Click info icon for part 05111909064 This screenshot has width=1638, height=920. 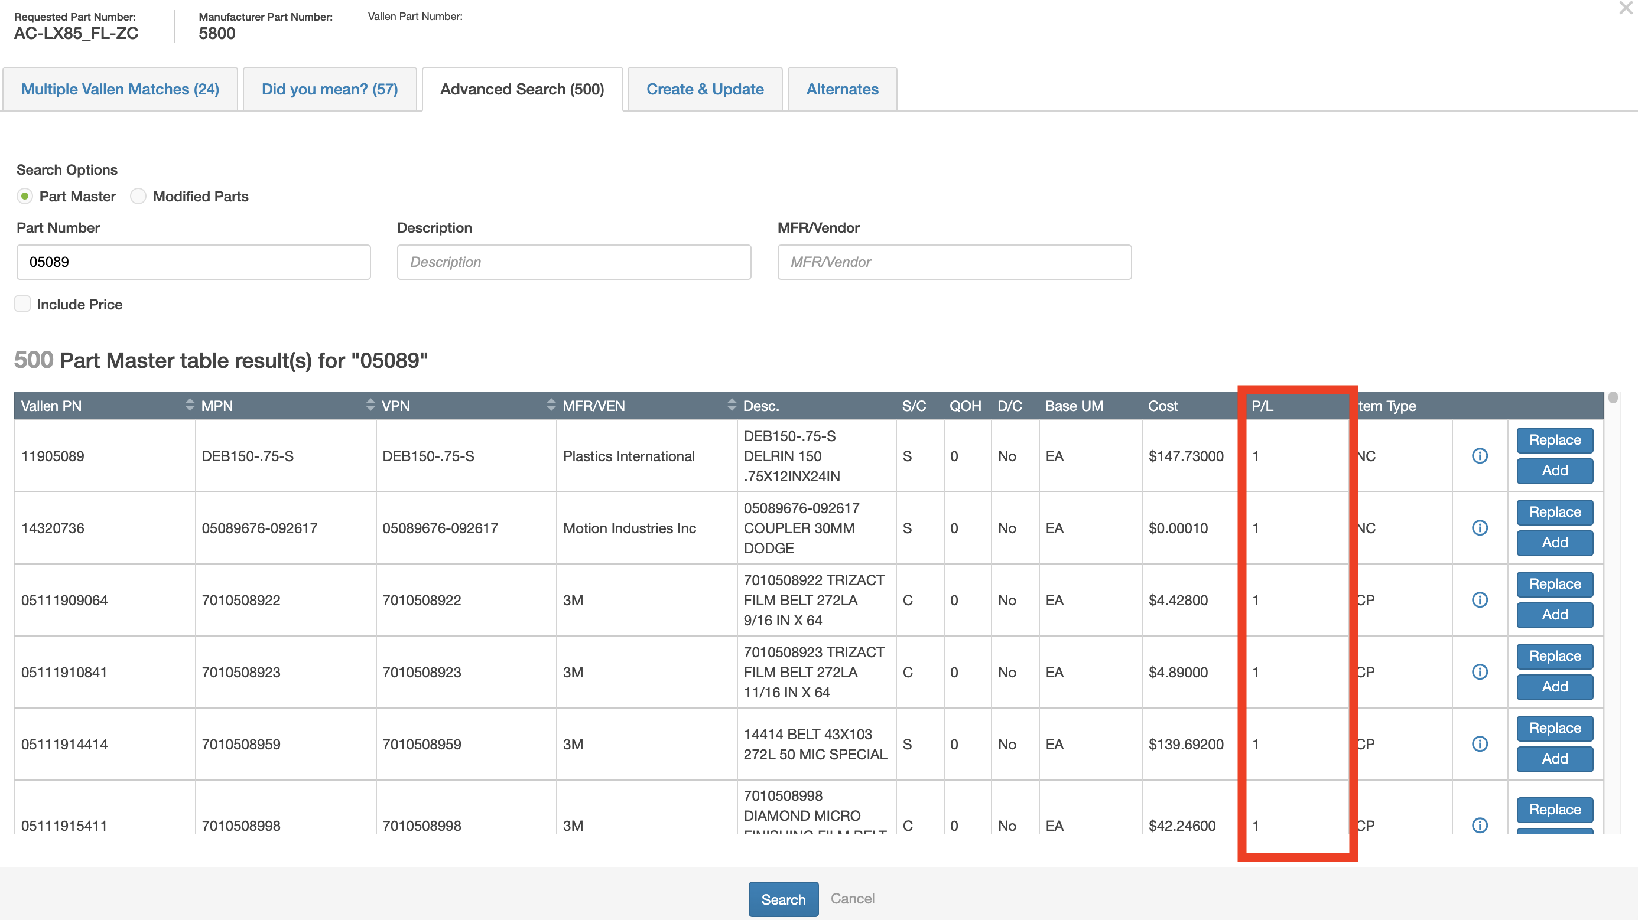point(1480,599)
